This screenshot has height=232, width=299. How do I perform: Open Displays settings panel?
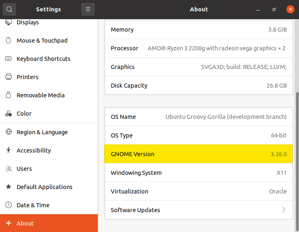[x=49, y=22]
